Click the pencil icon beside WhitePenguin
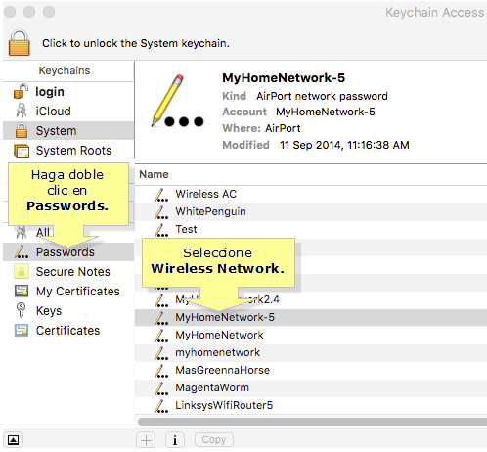 161,212
